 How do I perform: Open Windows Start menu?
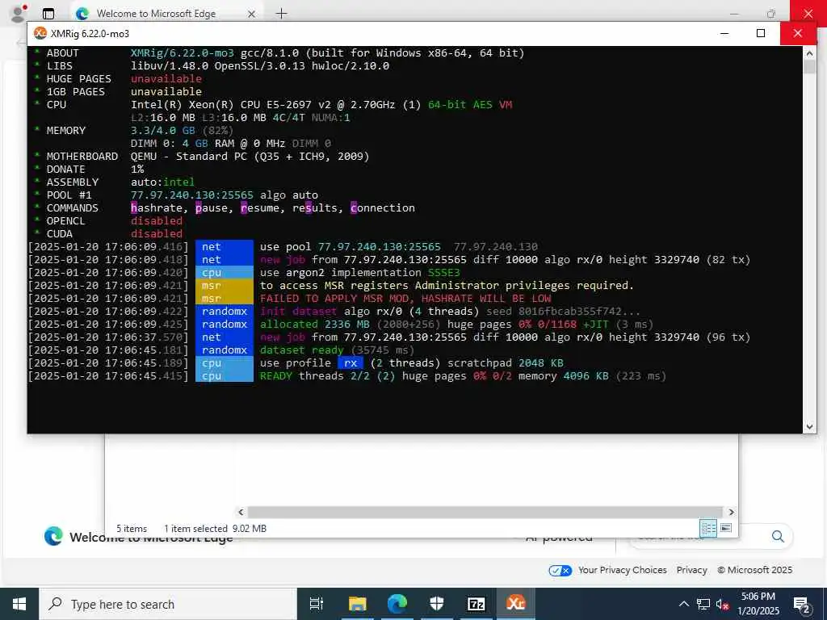pyautogui.click(x=19, y=604)
